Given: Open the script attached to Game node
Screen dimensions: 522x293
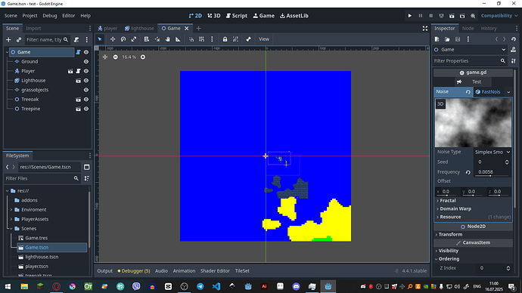Looking at the screenshot, I should point(78,52).
